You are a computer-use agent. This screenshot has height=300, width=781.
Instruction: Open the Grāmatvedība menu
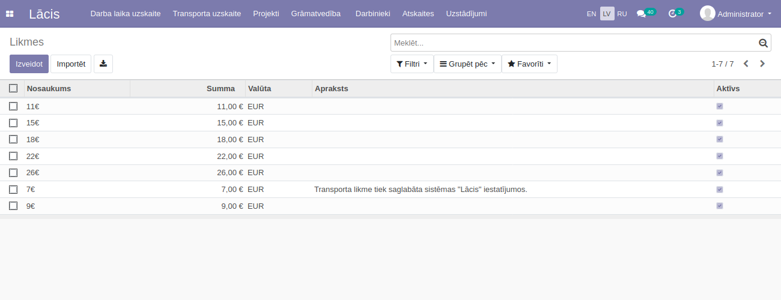pyautogui.click(x=315, y=14)
